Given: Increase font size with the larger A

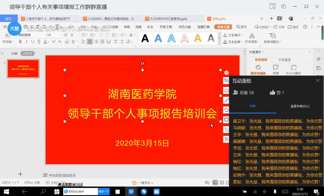Looking at the screenshot, I should point(66,35).
